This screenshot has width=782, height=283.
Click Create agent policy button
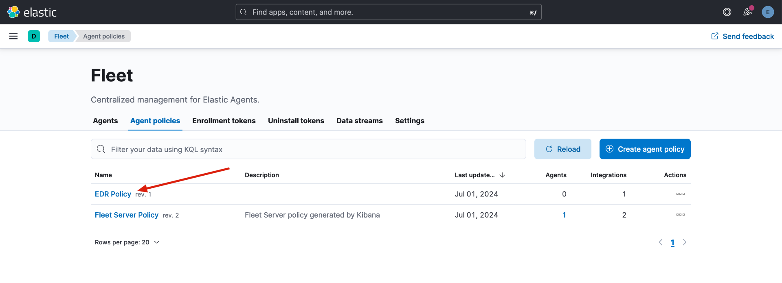pos(645,149)
